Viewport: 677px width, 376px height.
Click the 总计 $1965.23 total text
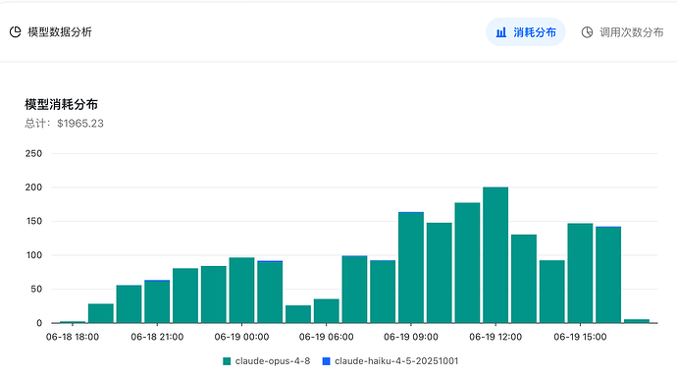pyautogui.click(x=65, y=124)
